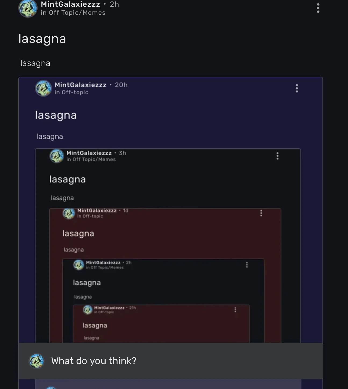Viewport: 348px width, 389px height.
Task: Click the avatar on the 3h nested post
Action: point(56,156)
